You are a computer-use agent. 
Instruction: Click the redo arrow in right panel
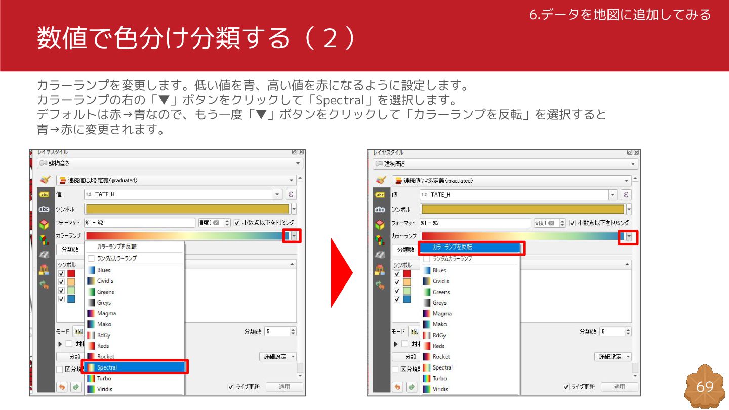[x=412, y=387]
